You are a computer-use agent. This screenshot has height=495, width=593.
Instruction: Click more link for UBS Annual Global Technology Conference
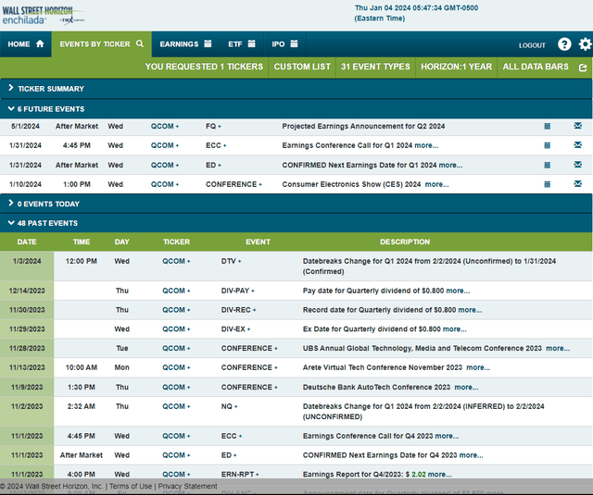tap(558, 349)
